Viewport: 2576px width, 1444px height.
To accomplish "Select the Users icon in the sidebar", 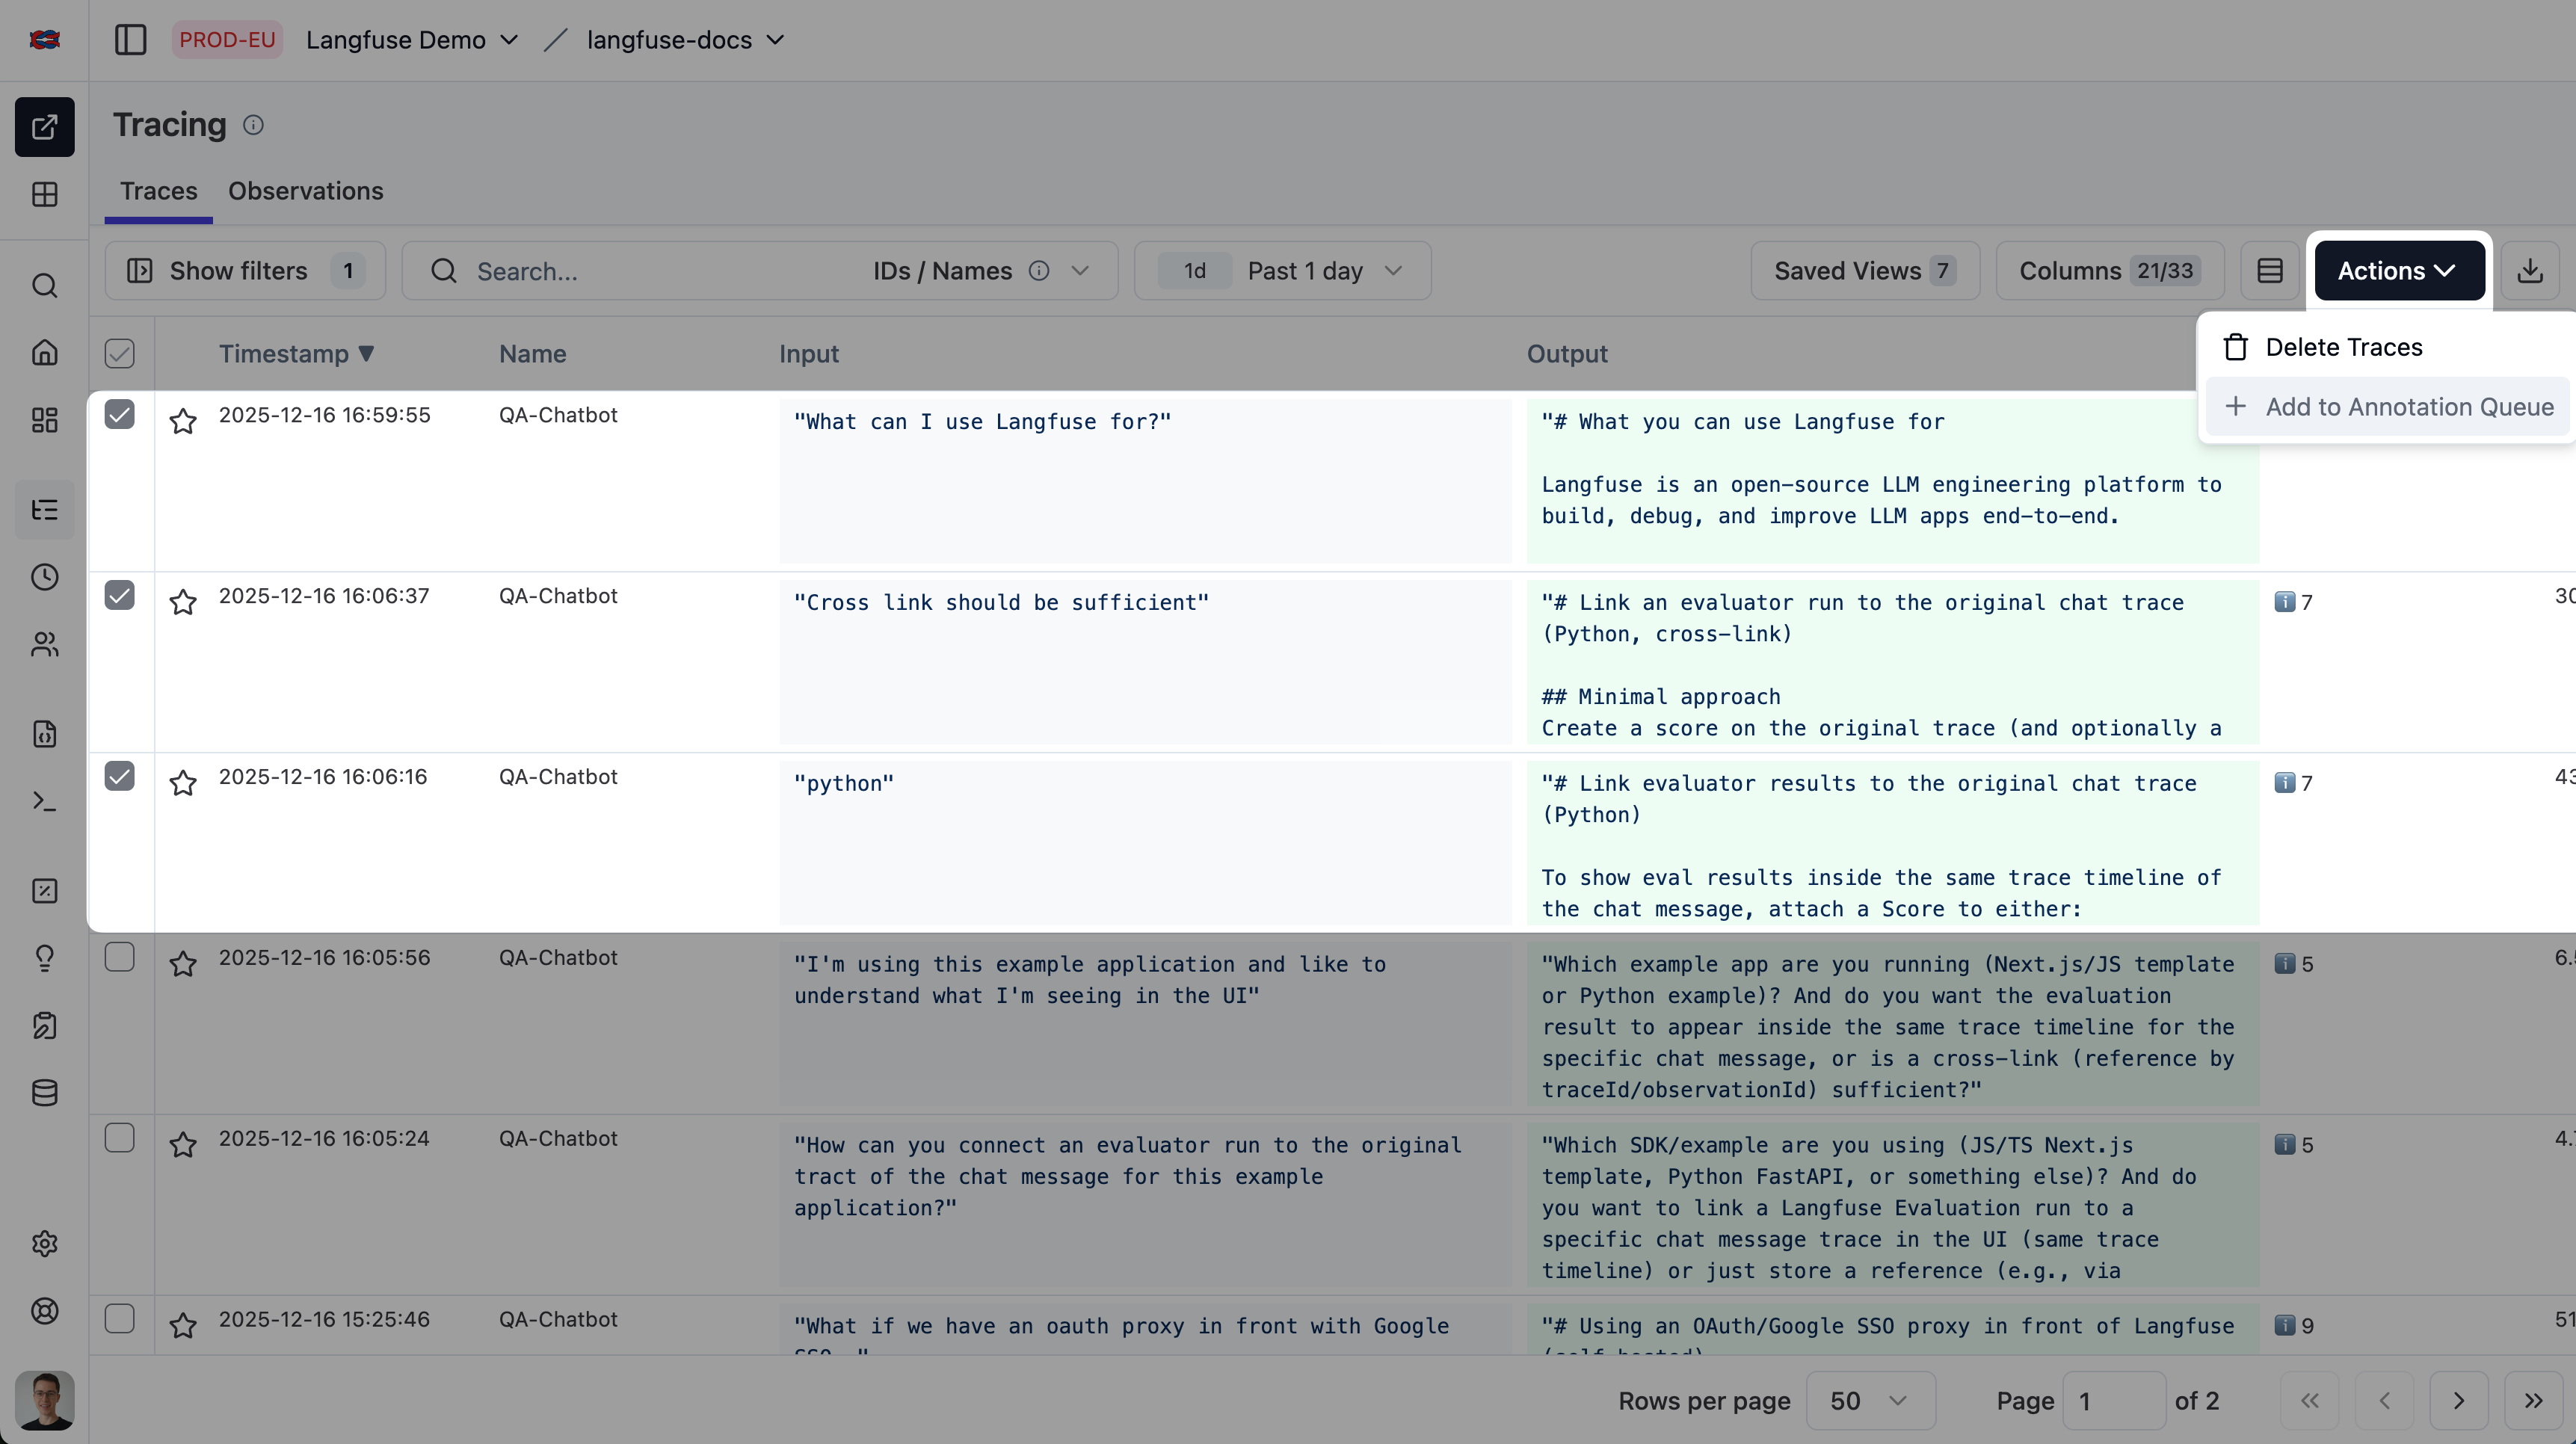I will 44,644.
